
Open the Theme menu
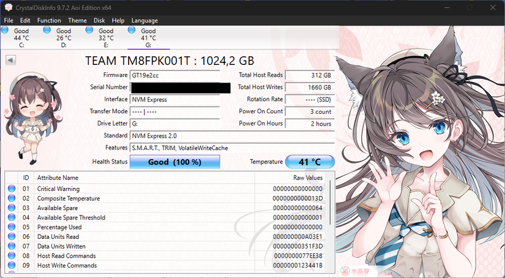[x=77, y=20]
